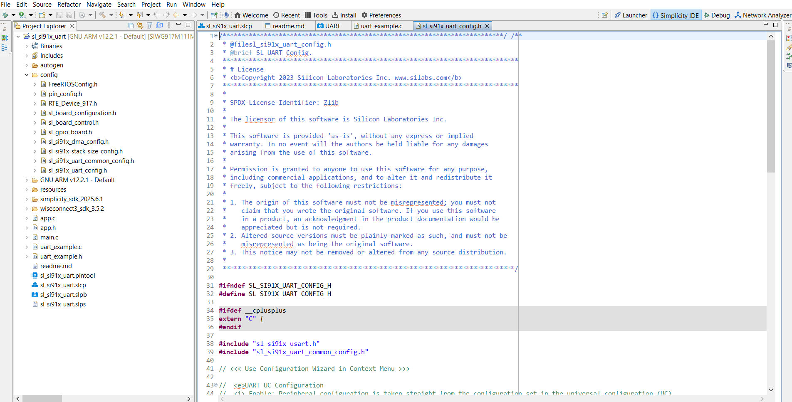Switch to the Debug perspective

click(717, 15)
